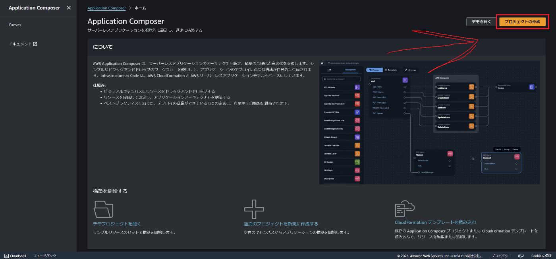Click the 仕組み: label text
The image size is (556, 259).
tap(99, 85)
